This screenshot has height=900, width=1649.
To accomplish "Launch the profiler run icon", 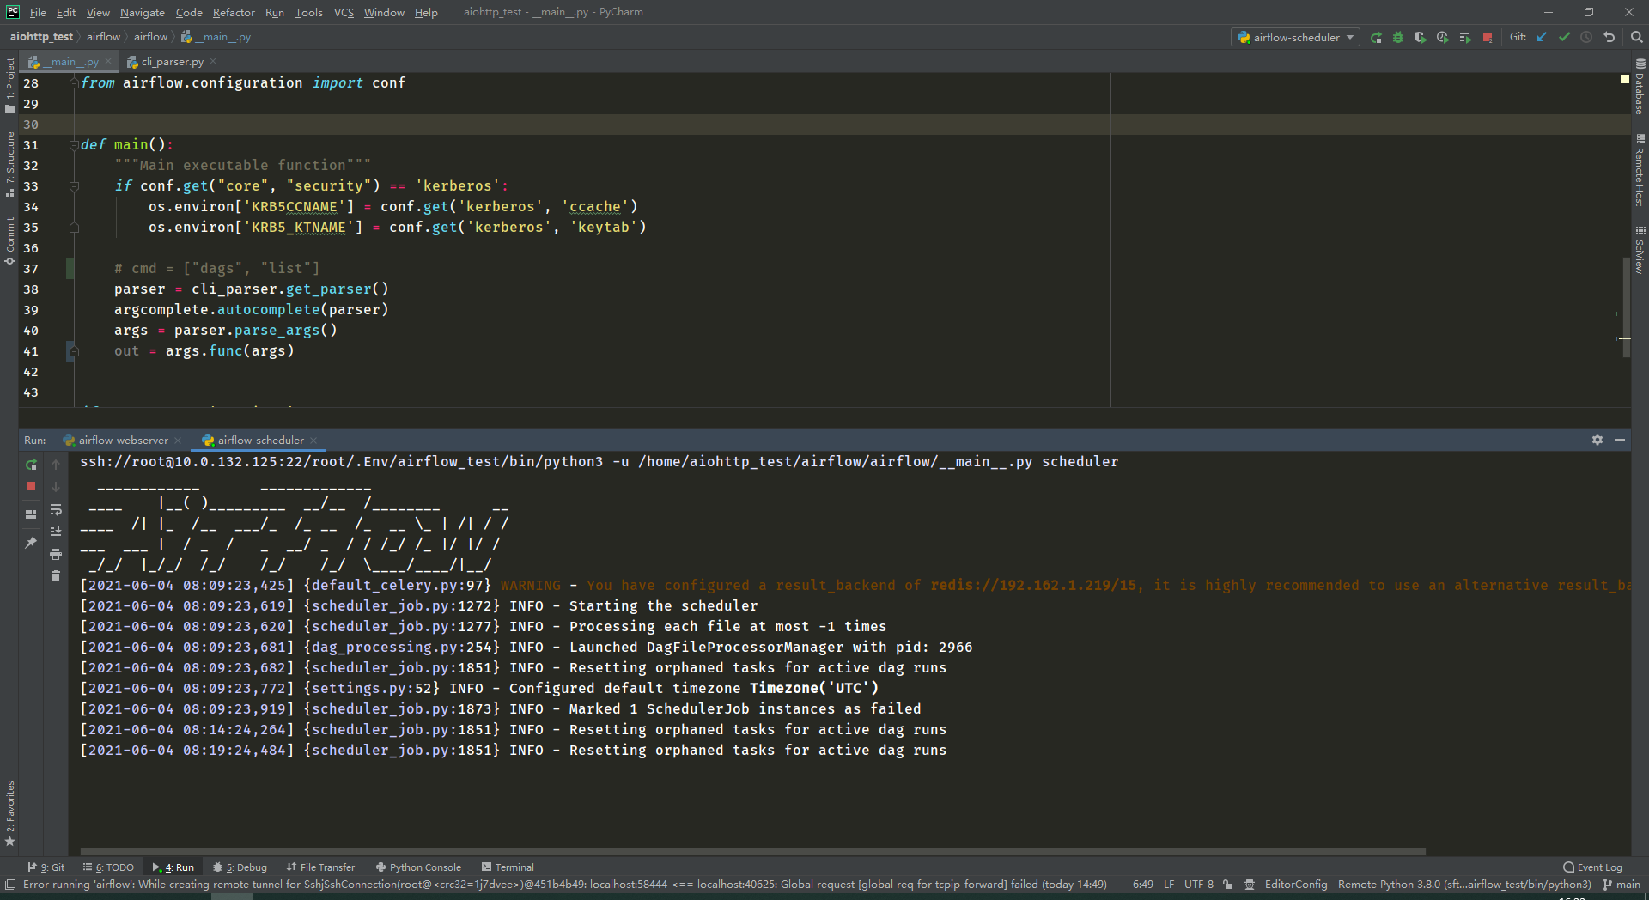I will (x=1443, y=37).
